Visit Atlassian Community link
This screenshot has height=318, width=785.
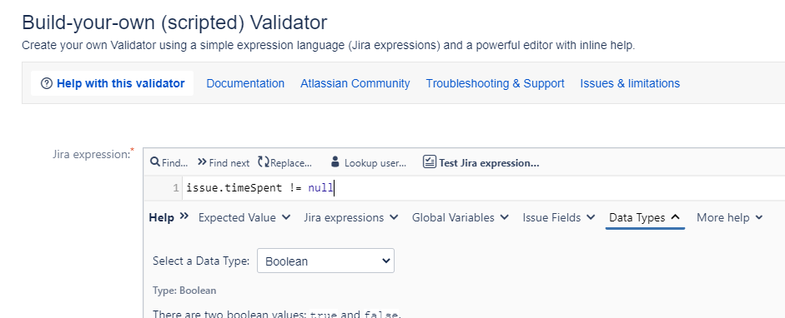355,83
